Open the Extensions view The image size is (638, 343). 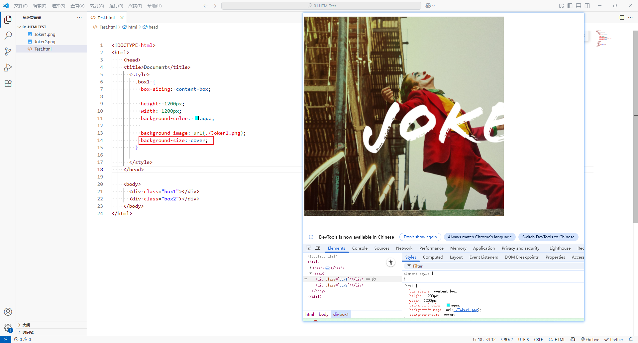click(8, 83)
